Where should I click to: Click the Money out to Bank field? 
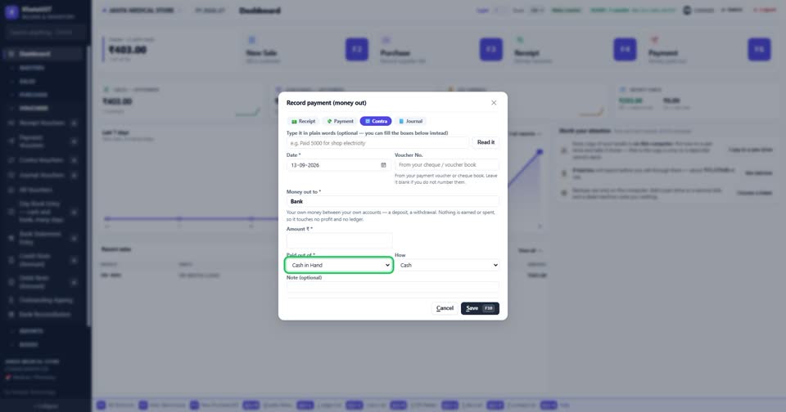(x=392, y=201)
